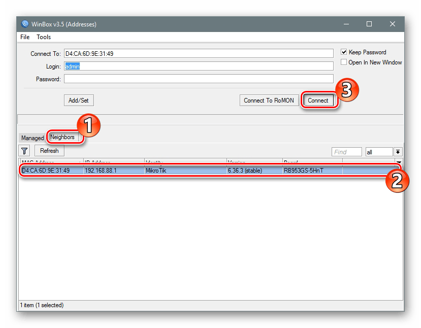421x328 pixels.
Task: Click the WinBox logo icon in title bar
Action: coord(25,24)
